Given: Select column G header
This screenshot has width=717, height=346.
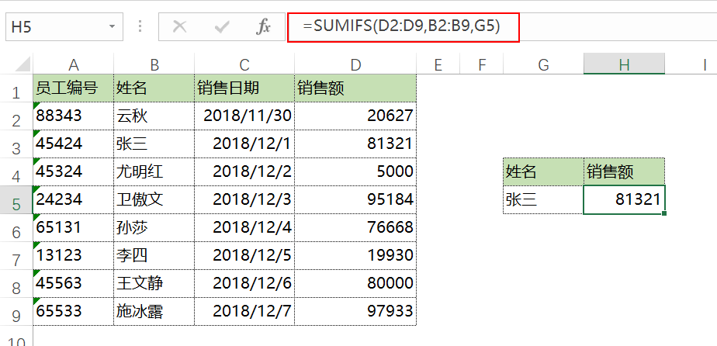Looking at the screenshot, I should tap(543, 65).
